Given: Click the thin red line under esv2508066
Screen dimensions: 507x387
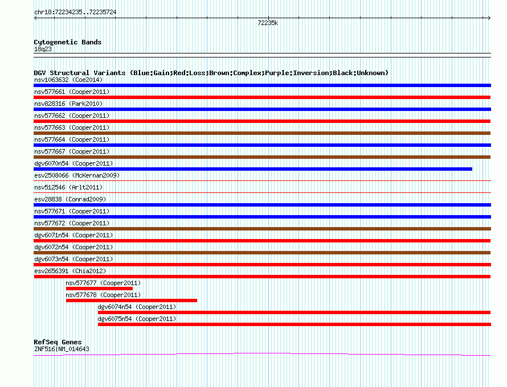Looking at the screenshot, I should coord(262,180).
